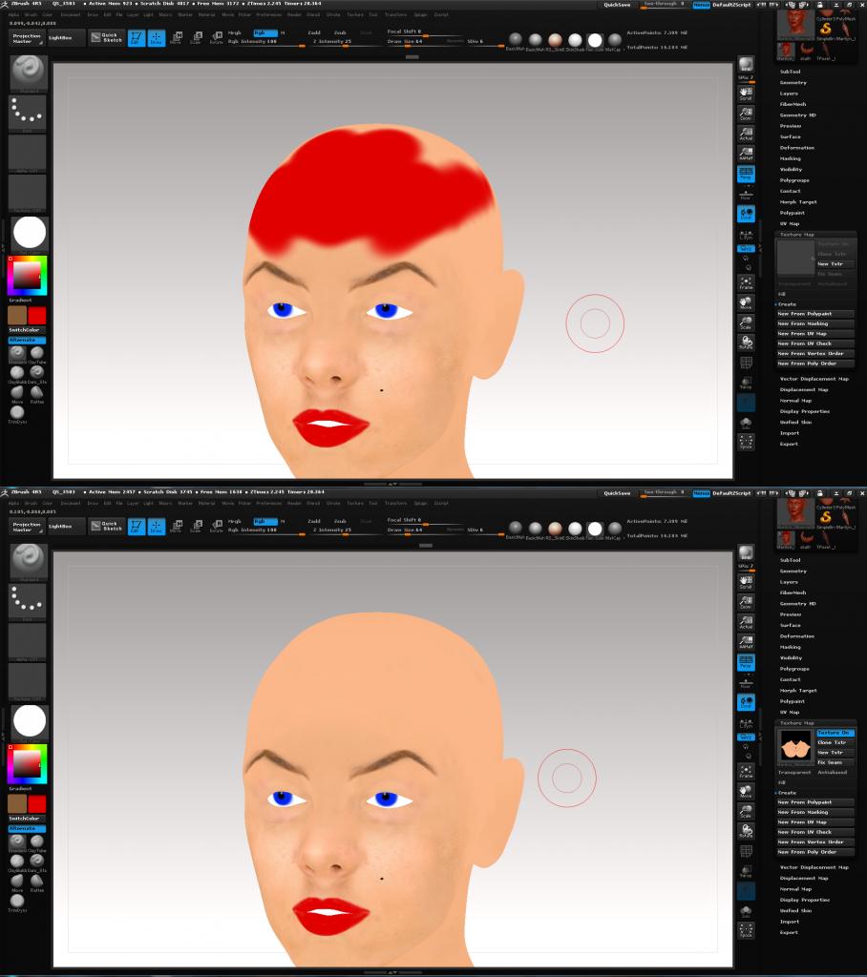Image resolution: width=867 pixels, height=977 pixels.
Task: Click the Frame icon on the right shelf
Action: [x=747, y=284]
